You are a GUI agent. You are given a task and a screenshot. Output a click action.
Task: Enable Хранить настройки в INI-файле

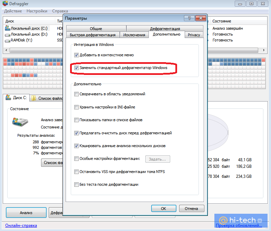coord(76,107)
